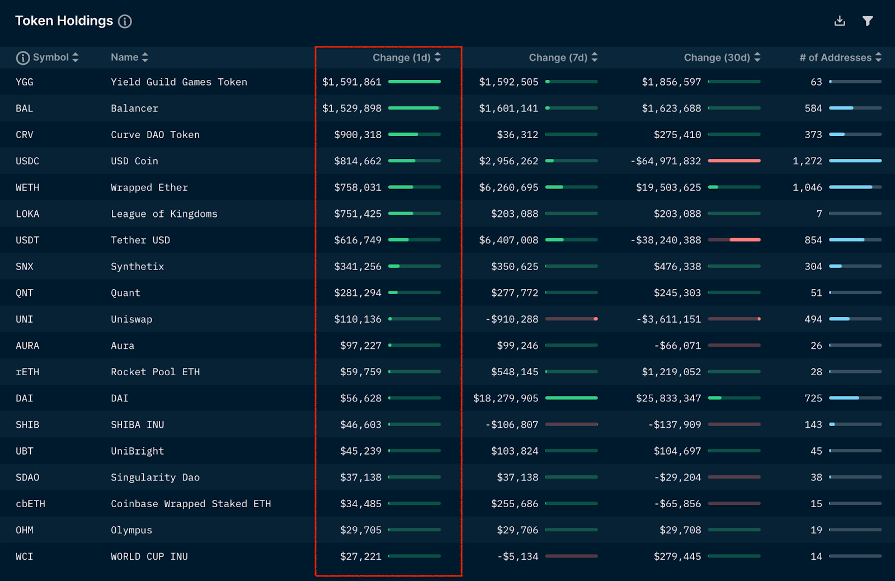Screen dimensions: 895x581
Task: Click WETH addresses blue bar
Action: pyautogui.click(x=855, y=187)
